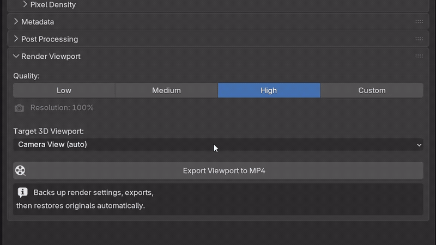Click the Render Viewport panel drag grip

(419, 56)
